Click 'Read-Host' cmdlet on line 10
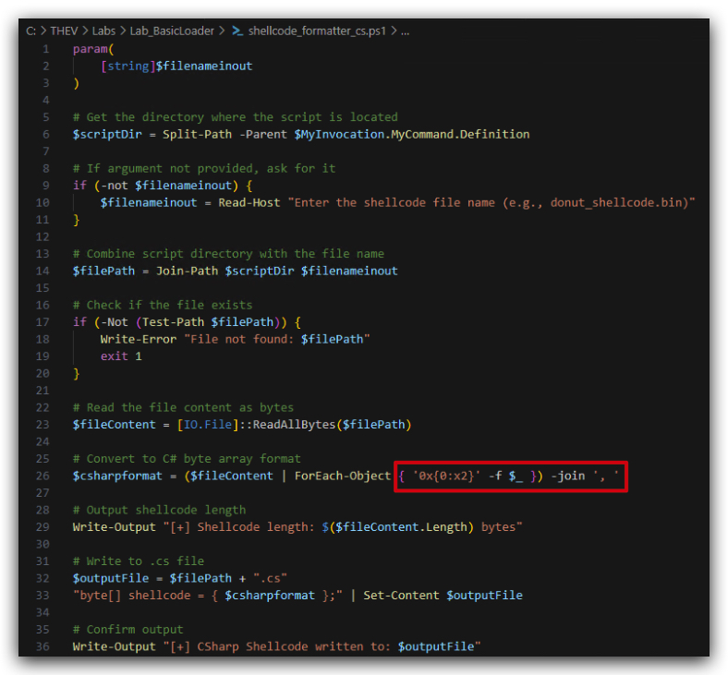Image resolution: width=728 pixels, height=675 pixels. pyautogui.click(x=249, y=202)
